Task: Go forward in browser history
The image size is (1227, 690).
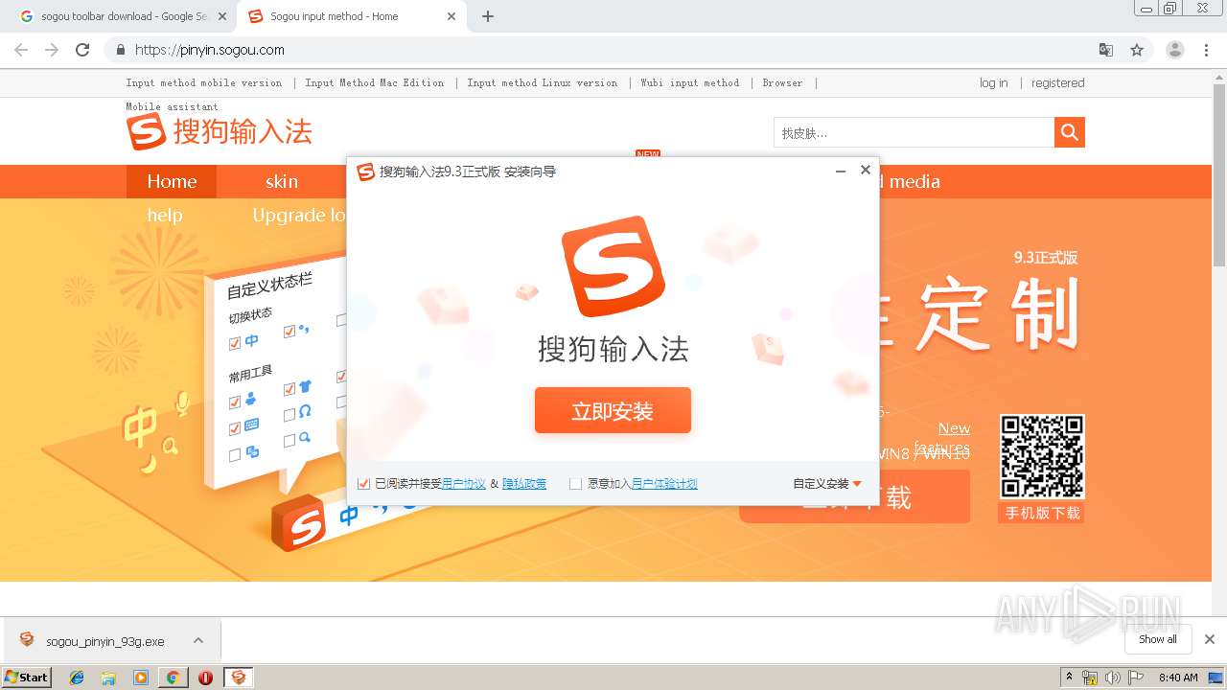Action: click(x=52, y=50)
